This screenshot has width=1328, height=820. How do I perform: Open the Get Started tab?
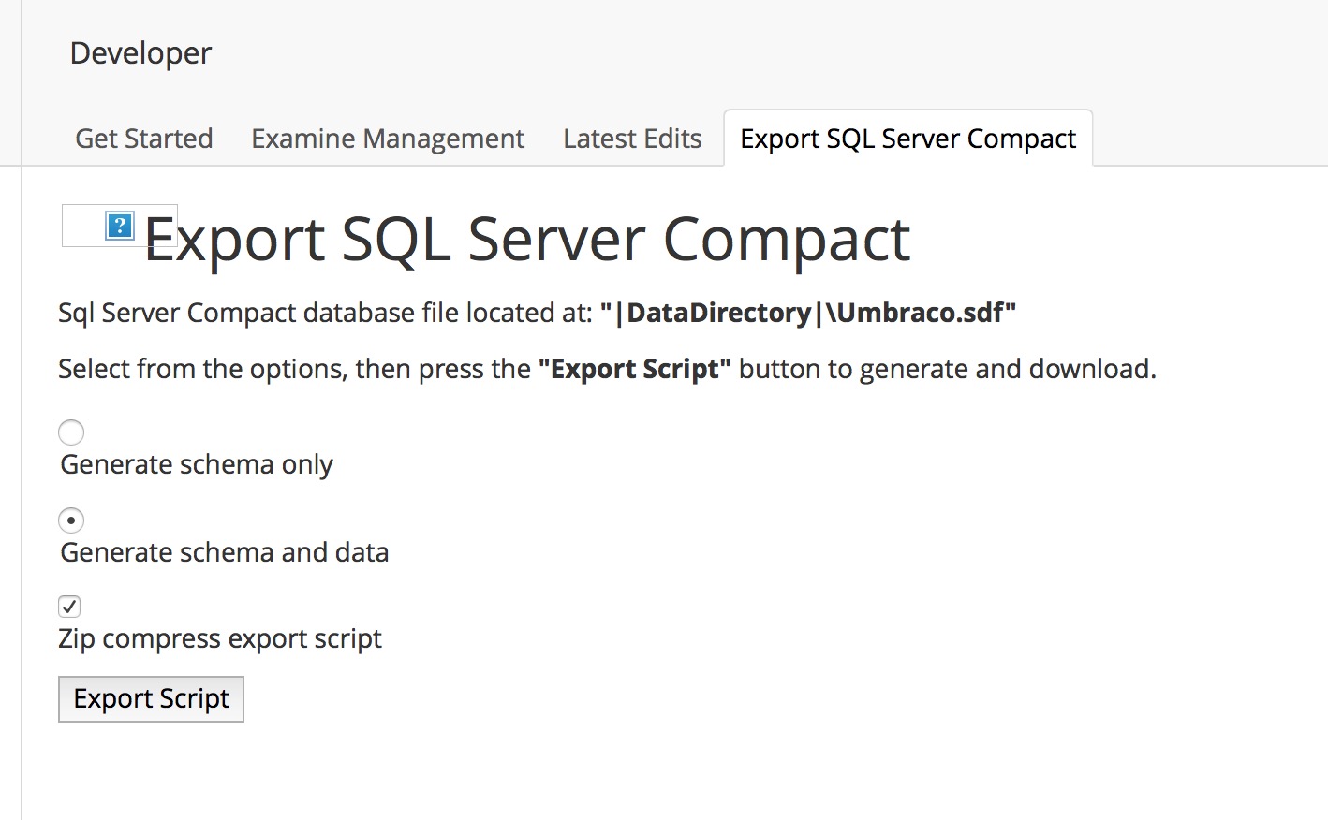click(144, 139)
